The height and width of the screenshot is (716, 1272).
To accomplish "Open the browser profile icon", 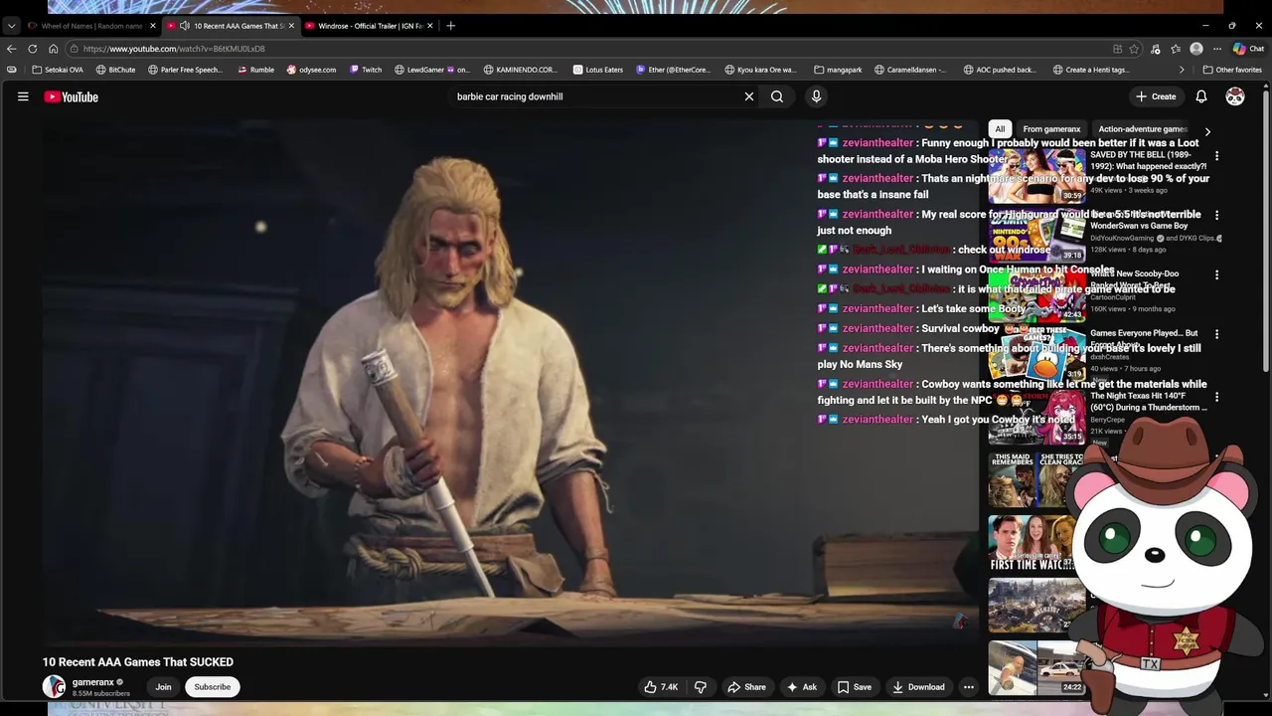I will coord(1196,49).
